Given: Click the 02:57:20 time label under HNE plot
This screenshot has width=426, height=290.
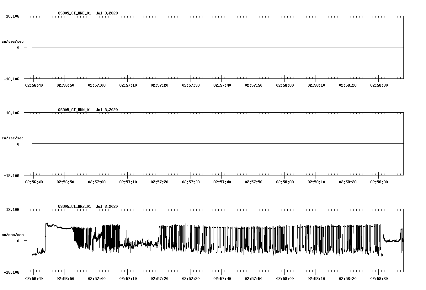Looking at the screenshot, I should [x=159, y=85].
